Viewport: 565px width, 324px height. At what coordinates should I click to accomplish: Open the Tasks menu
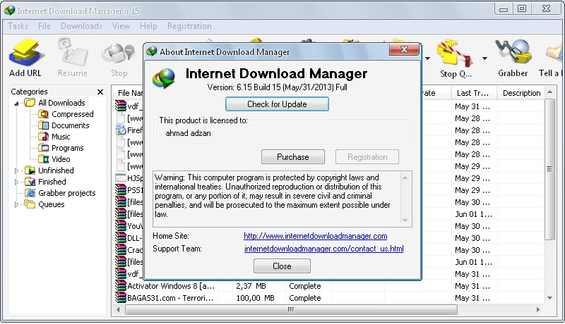click(x=18, y=26)
